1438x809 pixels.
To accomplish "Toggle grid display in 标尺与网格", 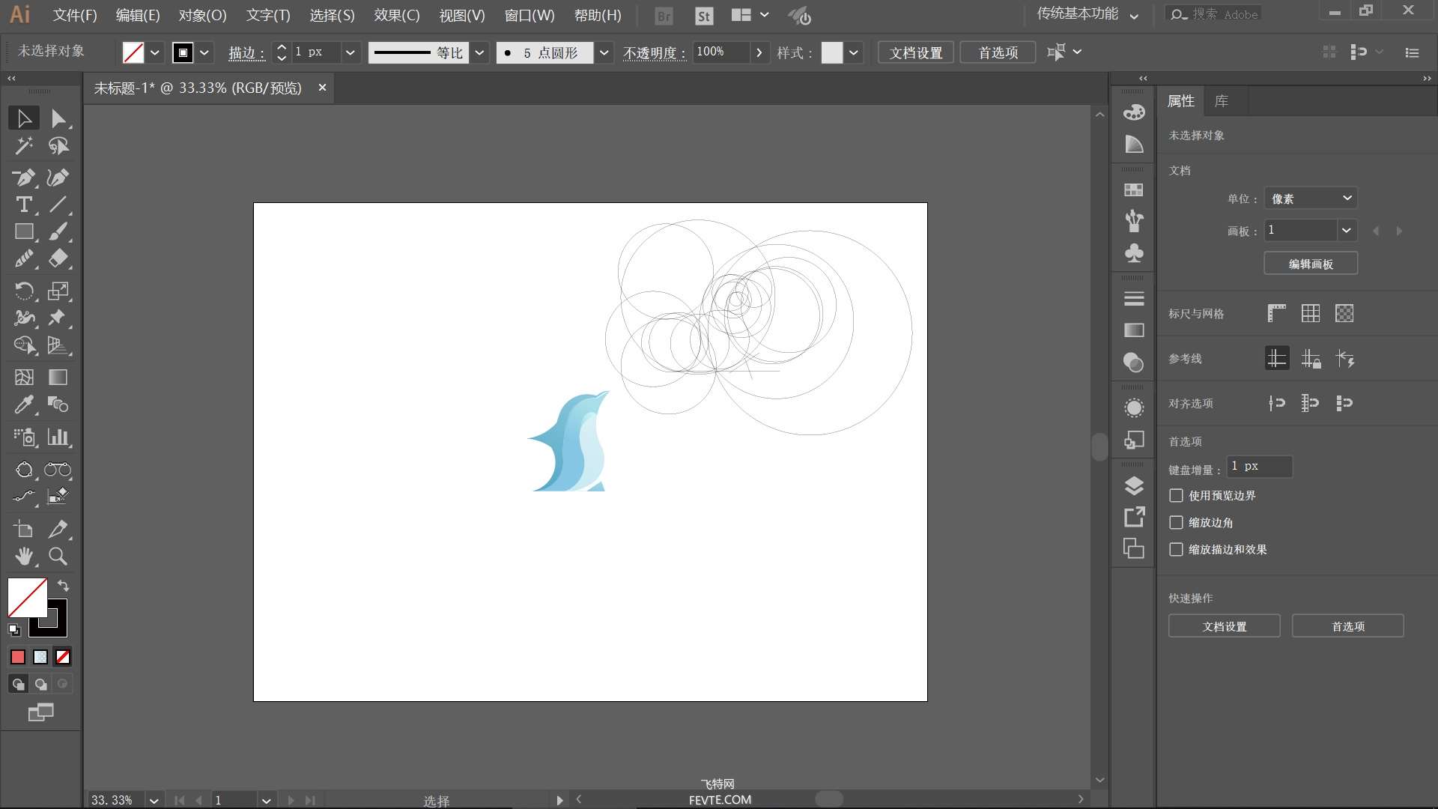I will click(1310, 313).
